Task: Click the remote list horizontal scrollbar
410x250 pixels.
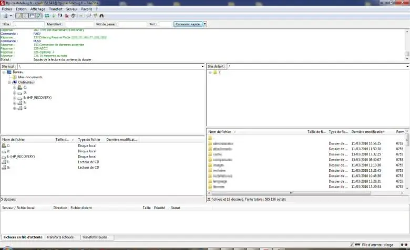Action: [306, 193]
